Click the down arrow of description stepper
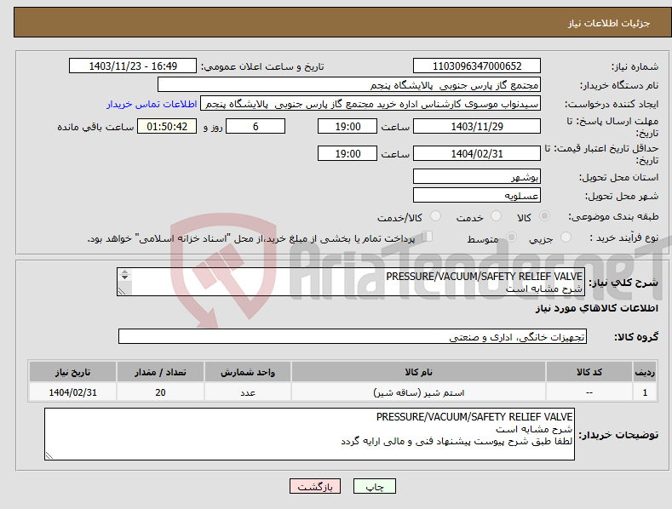The image size is (672, 509). coord(124,277)
